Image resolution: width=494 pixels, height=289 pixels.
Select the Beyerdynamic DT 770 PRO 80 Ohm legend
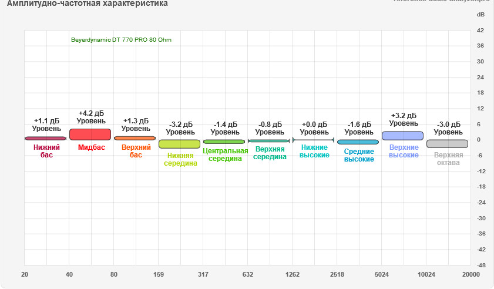coord(121,40)
